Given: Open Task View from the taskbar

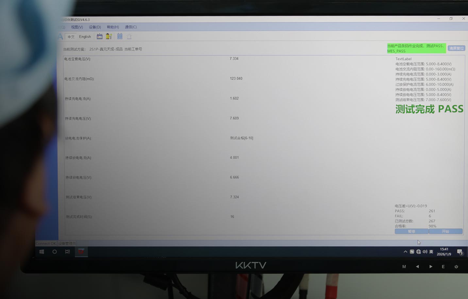Looking at the screenshot, I should click(68, 252).
